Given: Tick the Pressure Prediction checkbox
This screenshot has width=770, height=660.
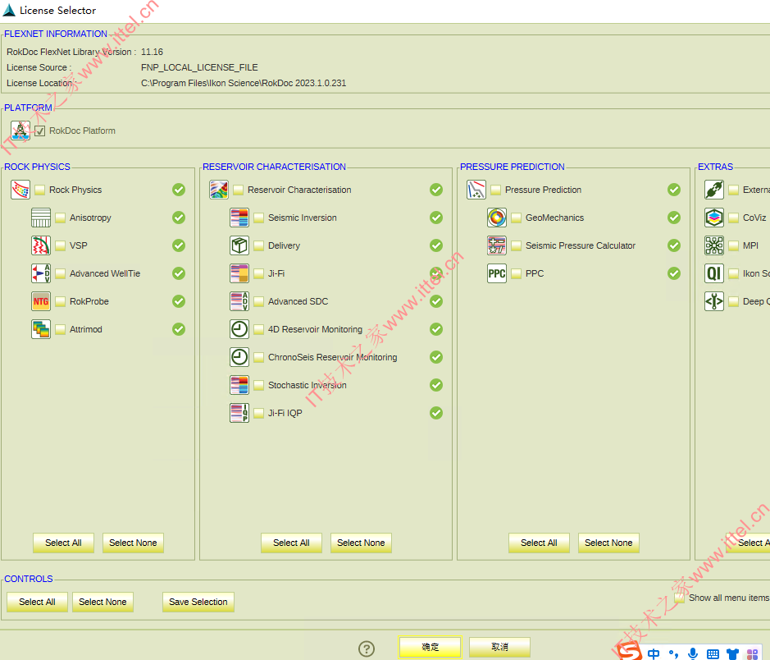Looking at the screenshot, I should coord(495,190).
